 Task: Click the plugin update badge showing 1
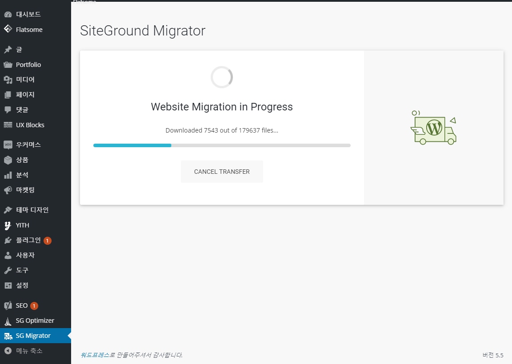[x=48, y=240]
